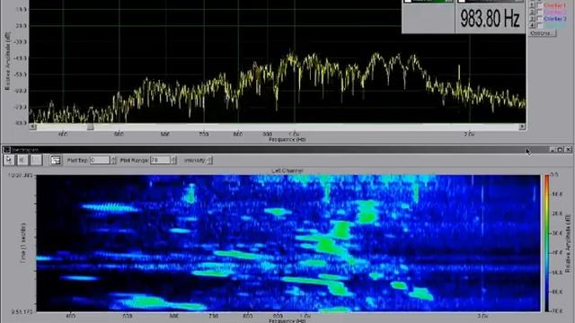Image resolution: width=575 pixels, height=323 pixels.
Task: Open the spectrogram display settings icon
Action: click(x=56, y=160)
